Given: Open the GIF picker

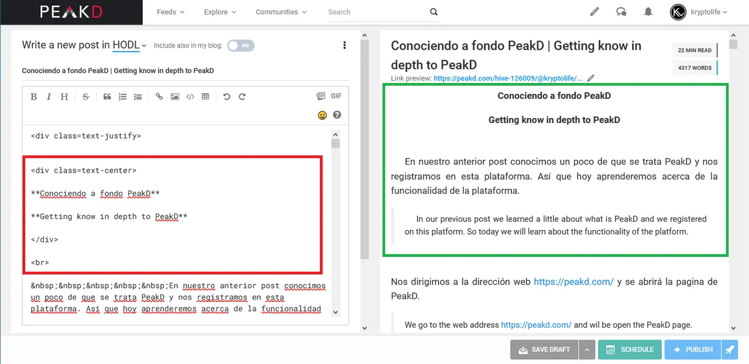Looking at the screenshot, I should pos(336,96).
